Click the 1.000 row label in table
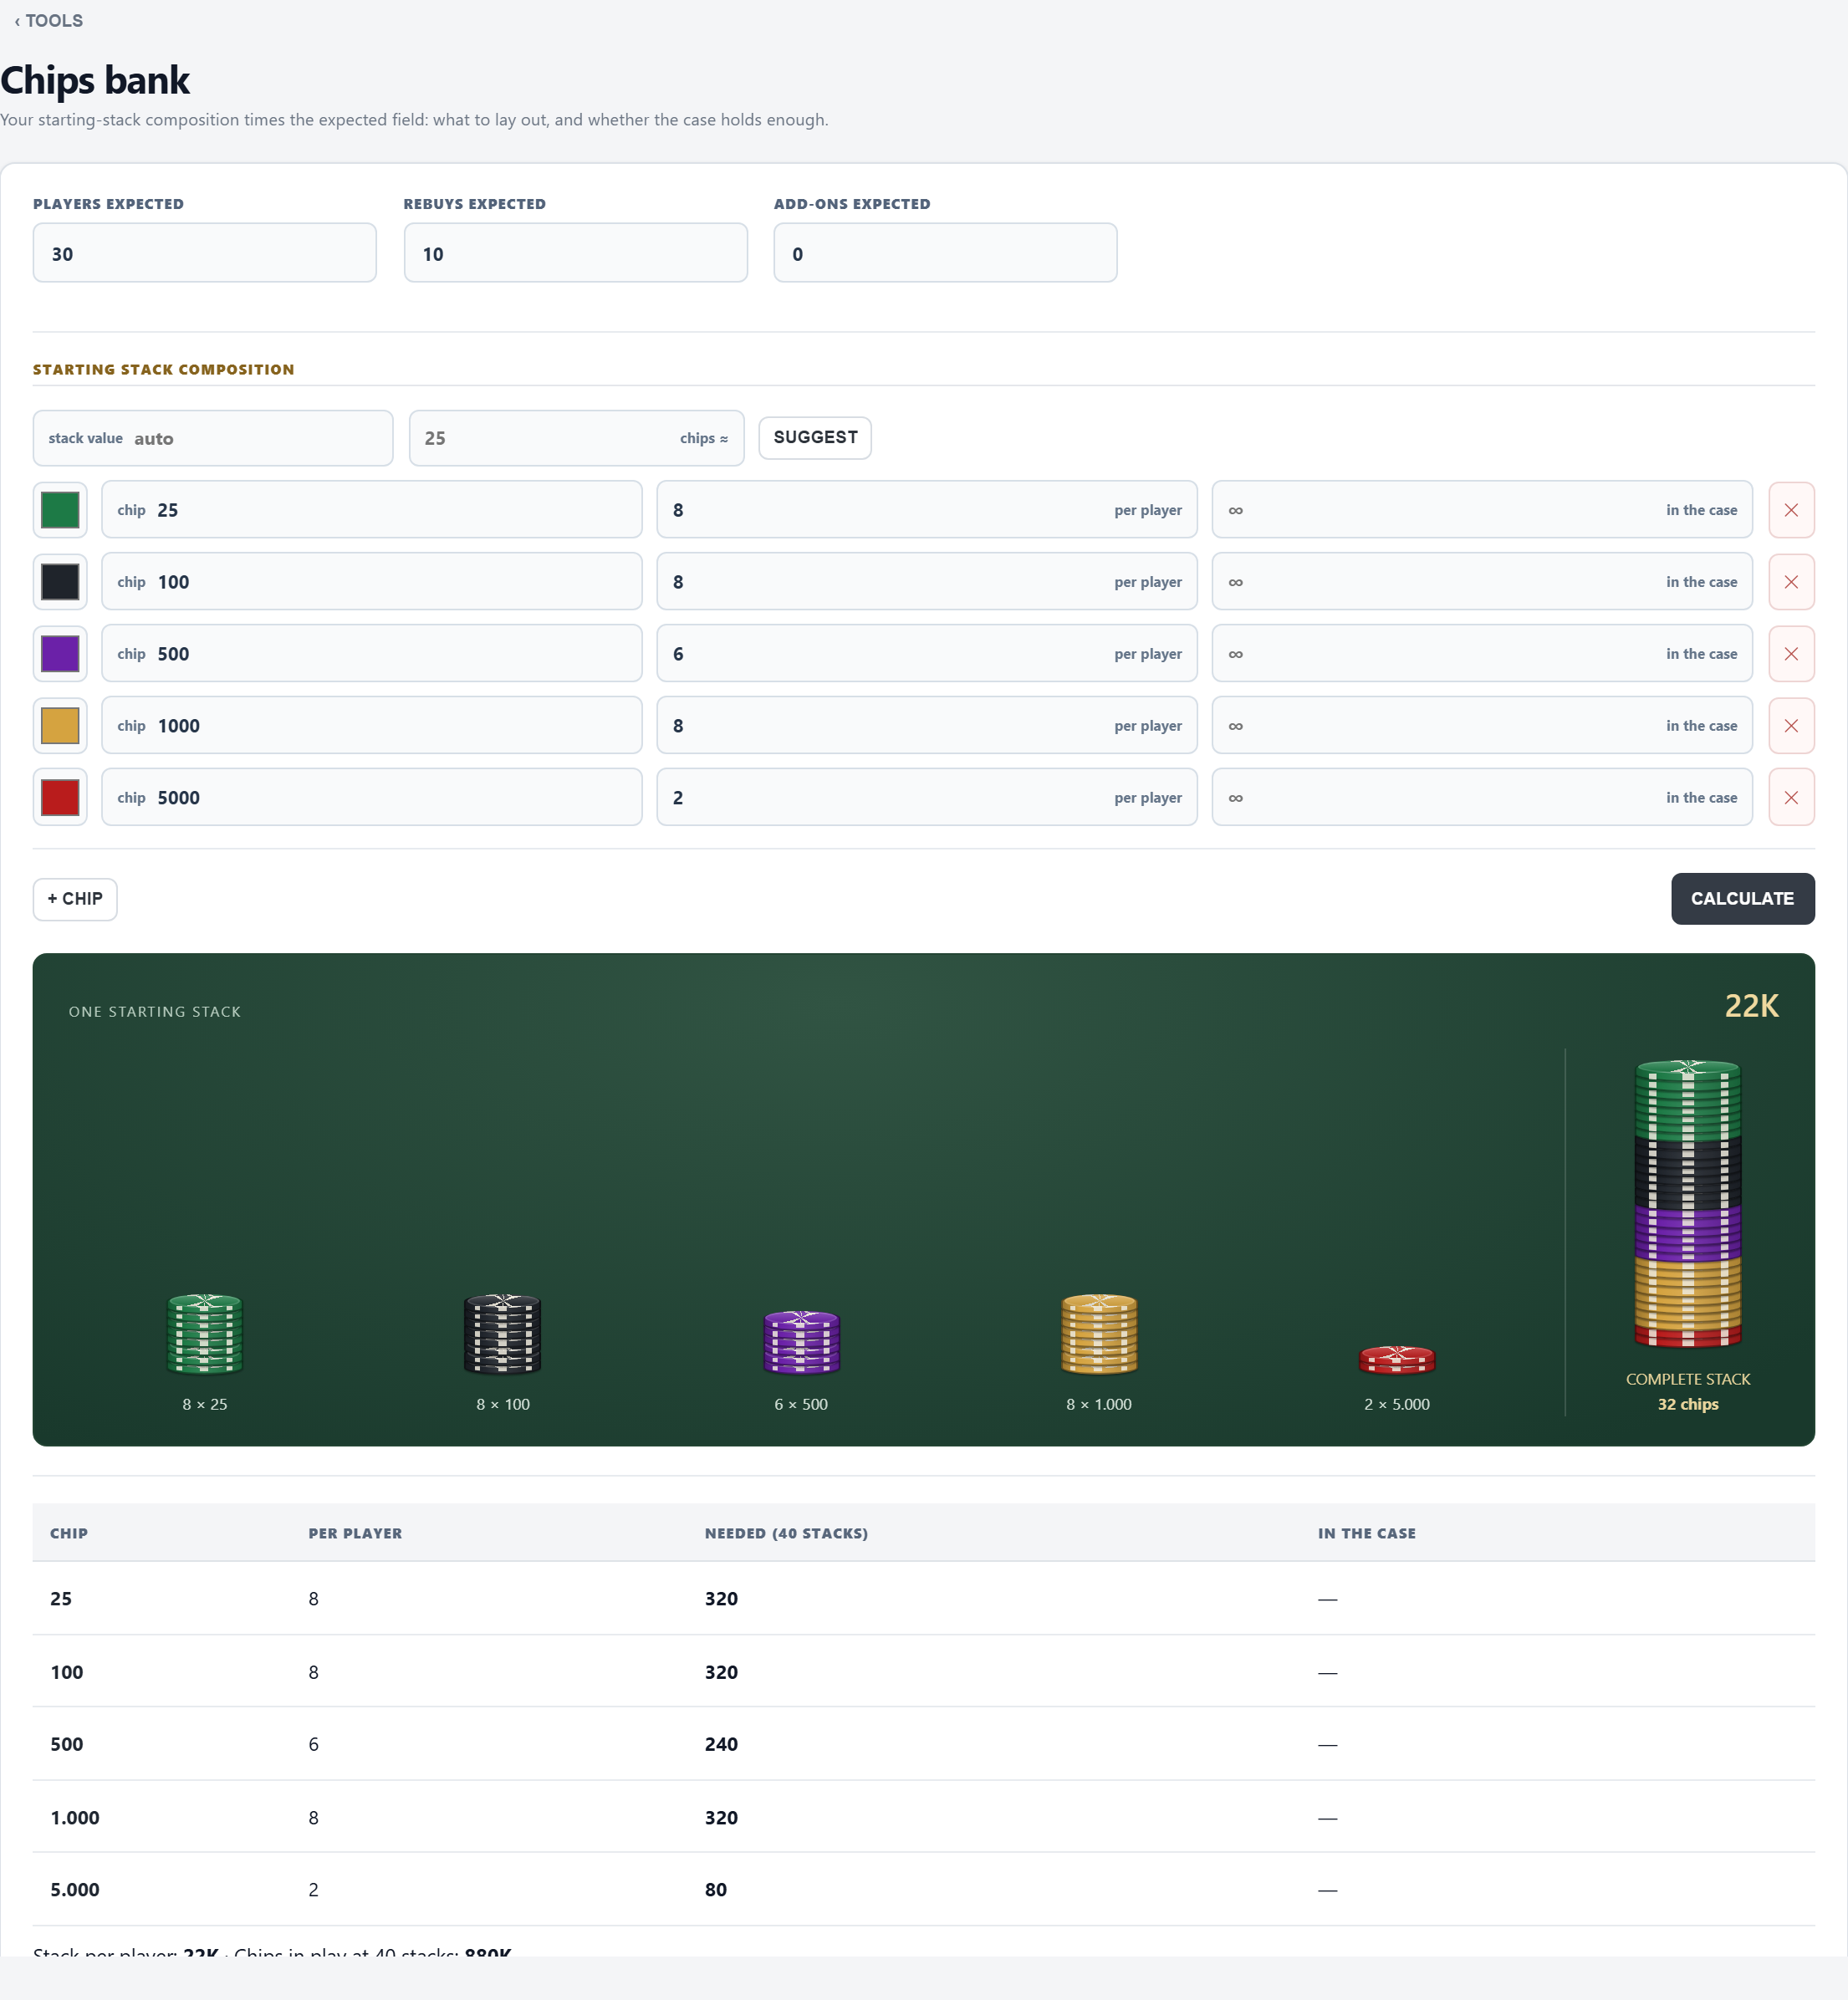Screen dimensions: 1848x2000 click(75, 1818)
